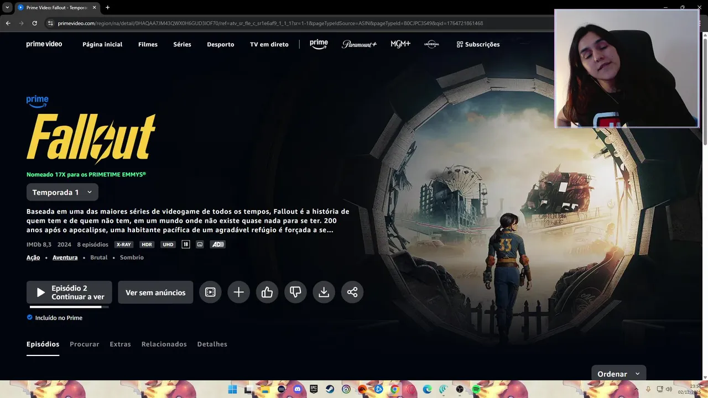Open the Séries menu
The image size is (708, 398).
(182, 44)
